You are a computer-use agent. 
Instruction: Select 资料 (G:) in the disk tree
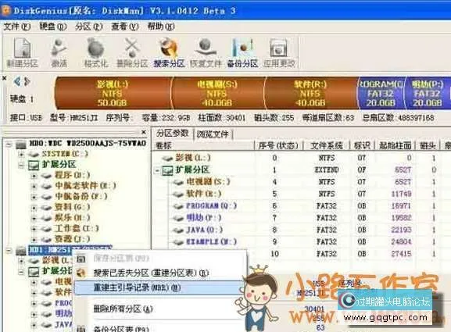point(72,208)
